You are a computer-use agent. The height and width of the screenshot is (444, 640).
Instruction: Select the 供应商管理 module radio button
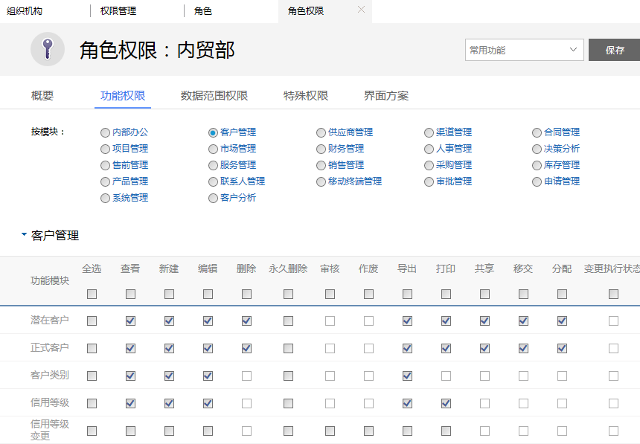coord(320,132)
